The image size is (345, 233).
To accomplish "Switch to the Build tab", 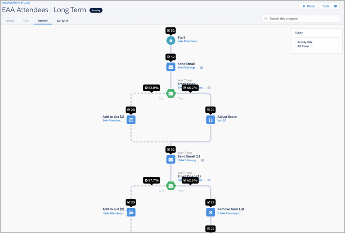I will click(10, 21).
